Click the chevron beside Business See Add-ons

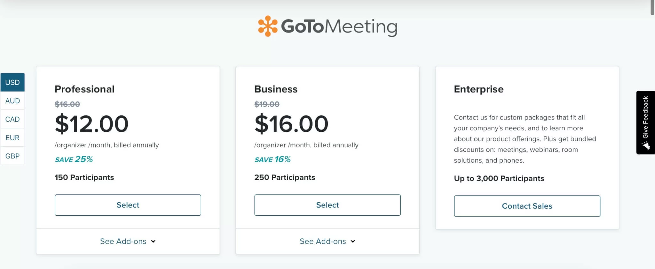tap(353, 242)
